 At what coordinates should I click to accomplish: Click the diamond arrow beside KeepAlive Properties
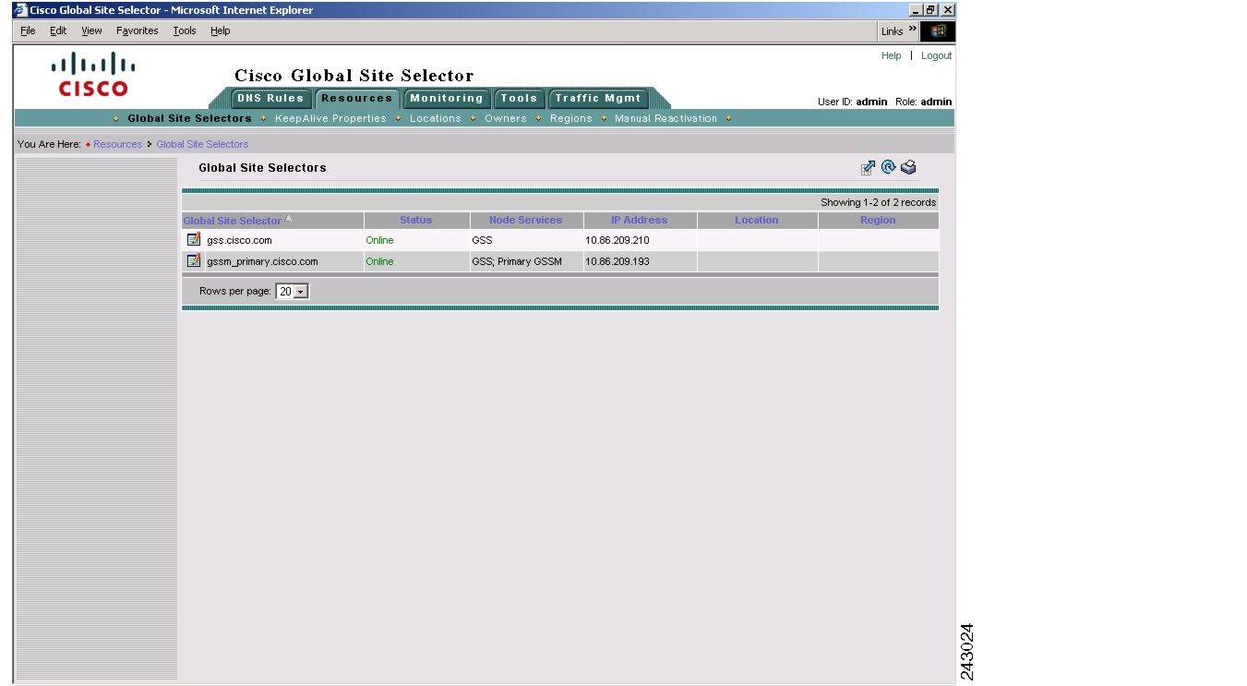click(x=261, y=118)
